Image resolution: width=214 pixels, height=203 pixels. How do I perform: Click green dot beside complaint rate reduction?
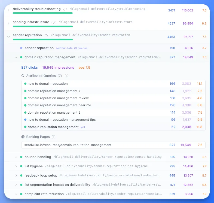(21, 194)
